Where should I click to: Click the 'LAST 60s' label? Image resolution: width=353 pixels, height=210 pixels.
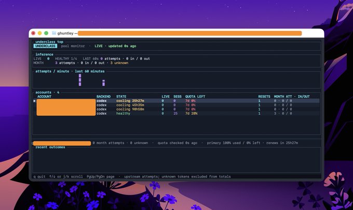point(90,58)
